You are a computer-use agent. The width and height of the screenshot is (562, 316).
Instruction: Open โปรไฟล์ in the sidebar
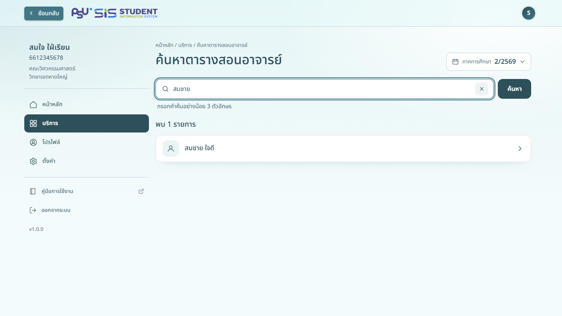tap(86, 142)
